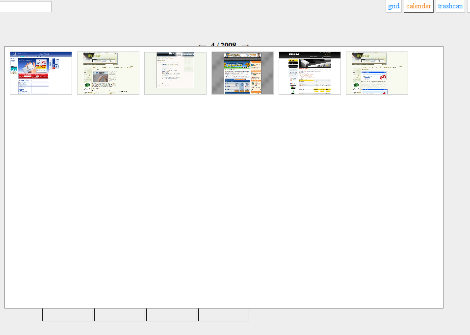The width and height of the screenshot is (470, 335).
Task: Click the "4 / 2008" month heading
Action: coord(223,45)
